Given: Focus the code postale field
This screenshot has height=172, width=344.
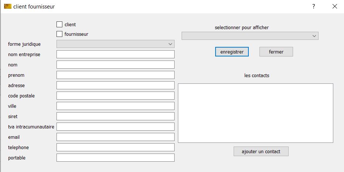Looking at the screenshot, I should coord(115,96).
